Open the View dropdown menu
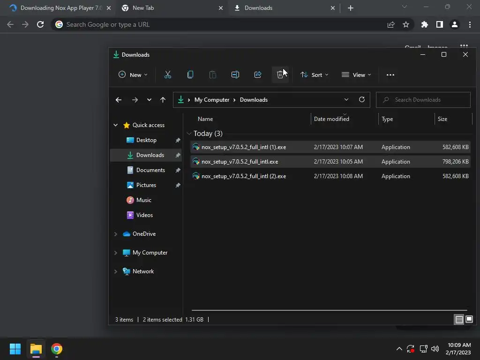This screenshot has height=360, width=480. click(x=356, y=75)
